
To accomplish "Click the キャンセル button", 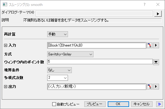I will [142, 104].
